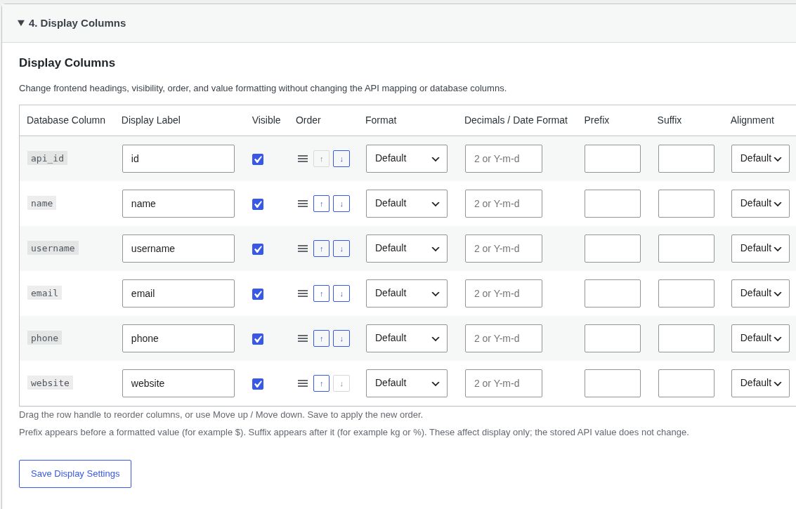Open Format dropdown for username
The width and height of the screenshot is (796, 509).
coord(407,249)
